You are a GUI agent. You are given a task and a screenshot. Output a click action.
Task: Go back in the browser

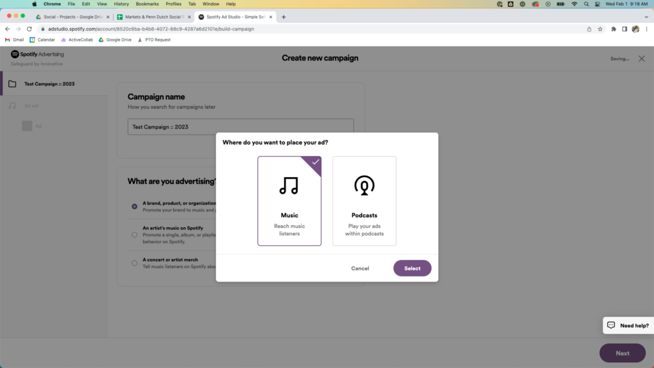7,29
